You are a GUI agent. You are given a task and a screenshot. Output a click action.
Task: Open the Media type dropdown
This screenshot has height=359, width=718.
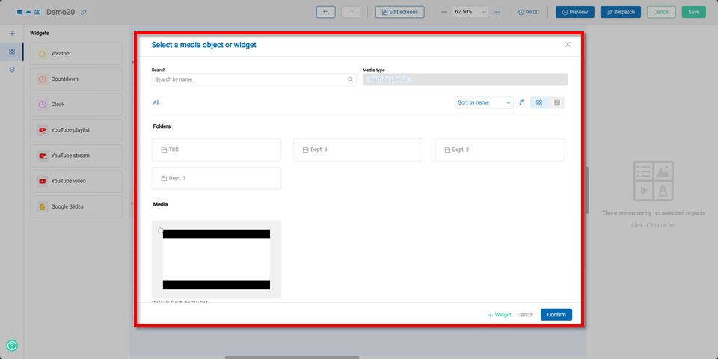coord(464,79)
